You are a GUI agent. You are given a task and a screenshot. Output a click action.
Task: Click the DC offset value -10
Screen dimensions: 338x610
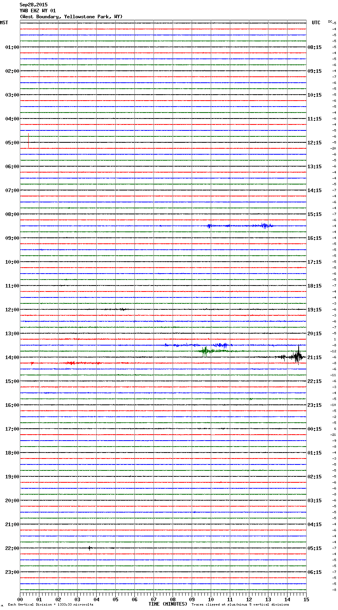click(333, 405)
